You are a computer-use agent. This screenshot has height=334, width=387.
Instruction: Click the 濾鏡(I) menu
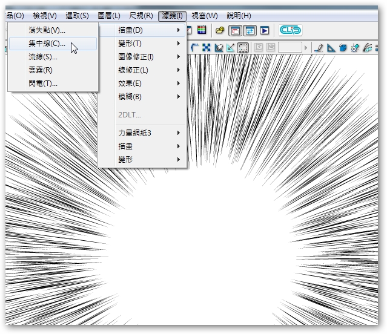pos(172,16)
